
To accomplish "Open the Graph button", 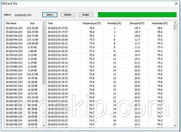I will coord(86,15).
